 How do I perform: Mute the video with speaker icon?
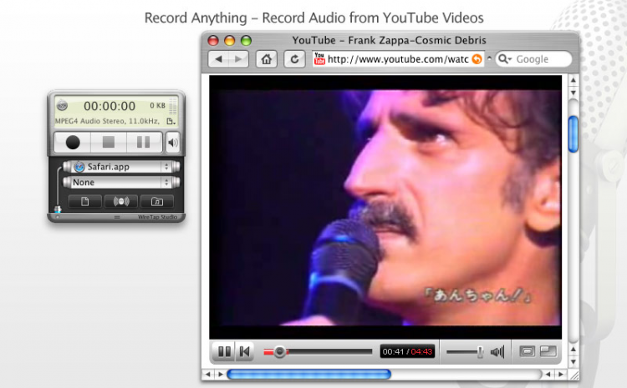(x=497, y=351)
